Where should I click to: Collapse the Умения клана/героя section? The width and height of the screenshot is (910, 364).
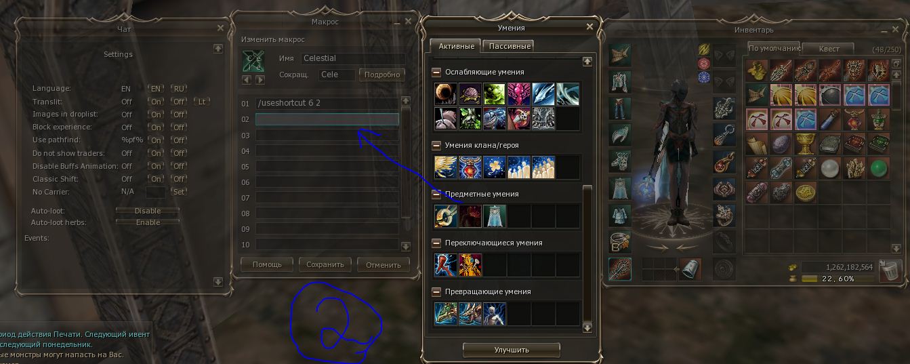[437, 145]
